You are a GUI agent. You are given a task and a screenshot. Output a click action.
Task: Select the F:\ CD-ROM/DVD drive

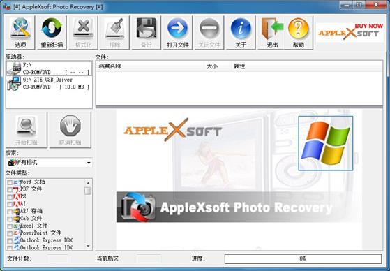pyautogui.click(x=49, y=68)
